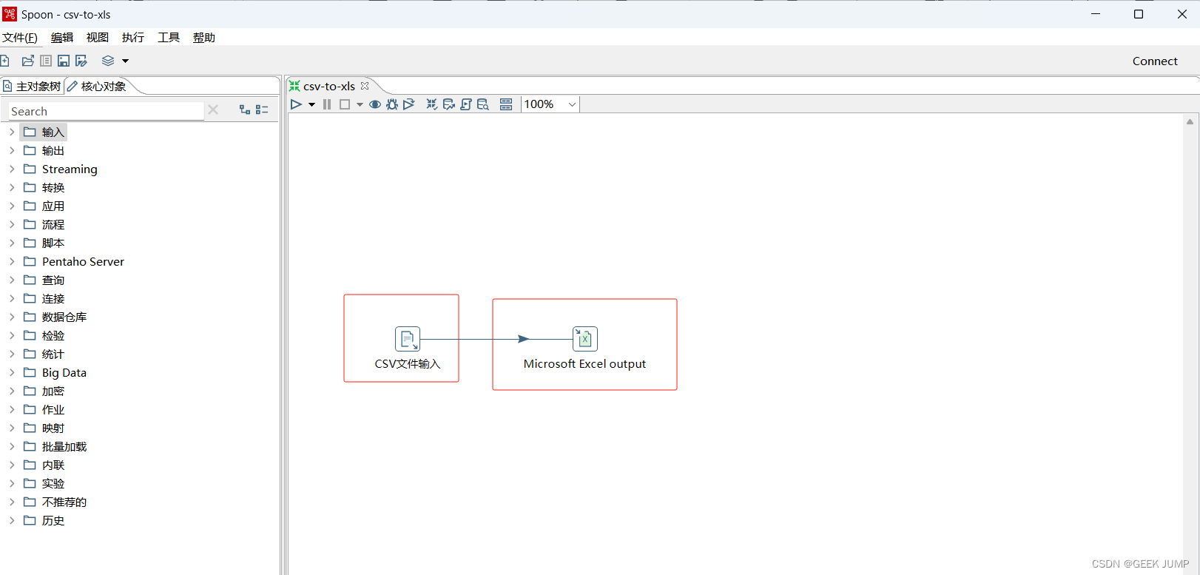Open the 编辑 menu
This screenshot has width=1200, height=575.
(x=62, y=38)
